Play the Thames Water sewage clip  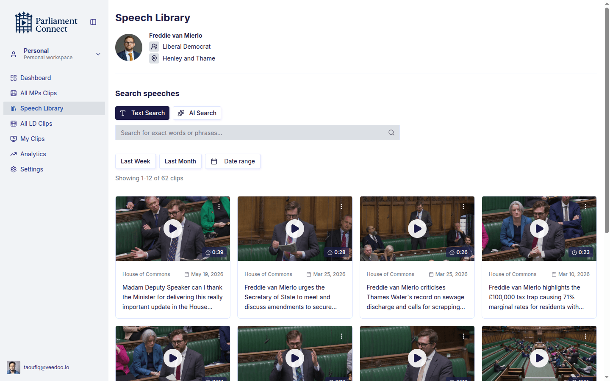tap(417, 229)
